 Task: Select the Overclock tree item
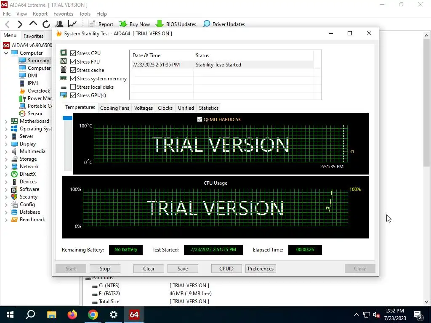coord(39,91)
